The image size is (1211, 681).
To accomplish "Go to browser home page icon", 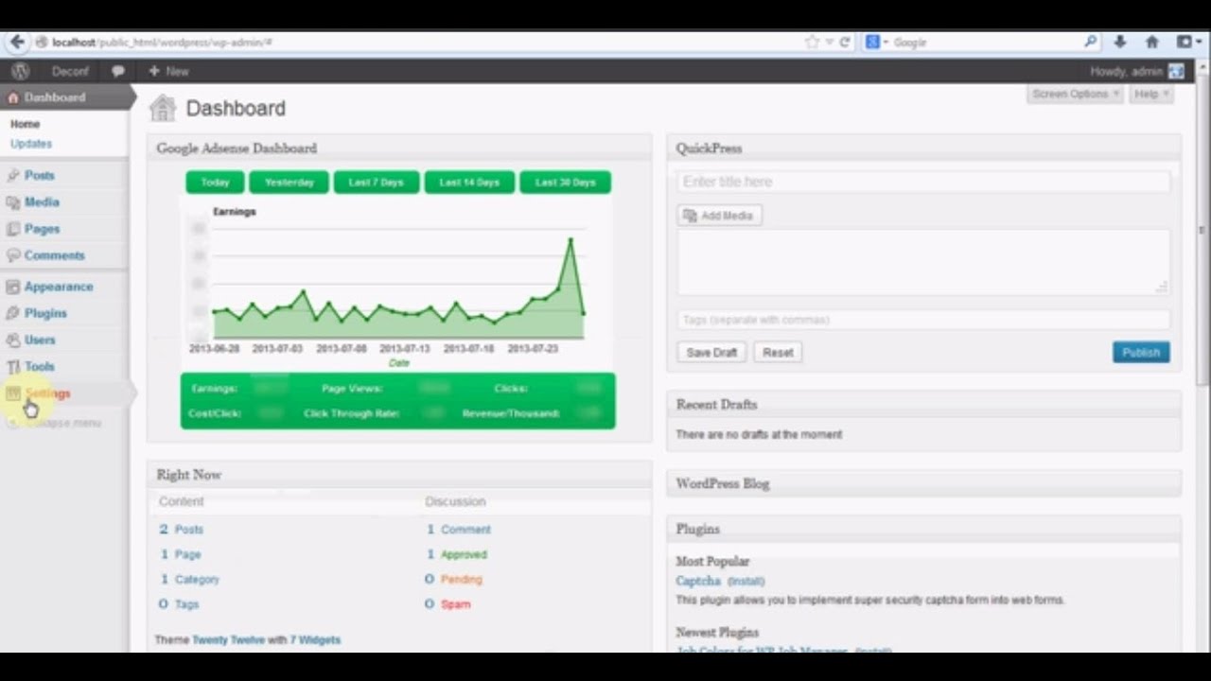I will [x=1152, y=42].
